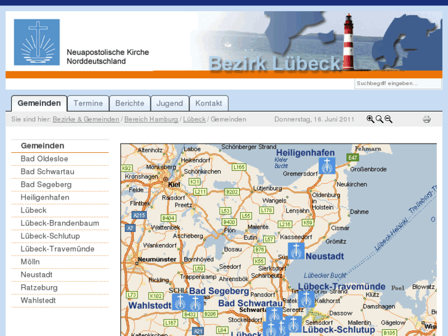Screen dimensions: 448x336
Task: Open Lübeck-Brandenbaum in the sidebar
Action: tap(60, 223)
